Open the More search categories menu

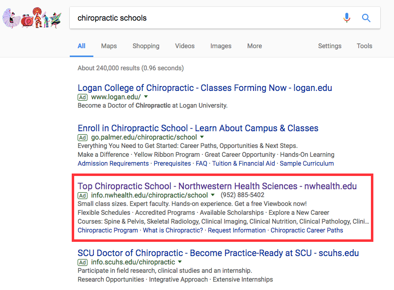pyautogui.click(x=254, y=46)
